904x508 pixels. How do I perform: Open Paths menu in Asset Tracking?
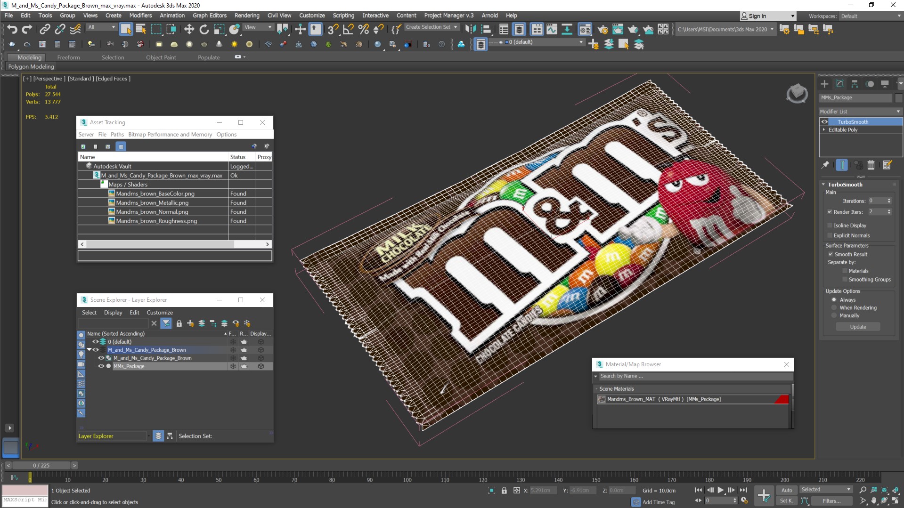(x=117, y=134)
